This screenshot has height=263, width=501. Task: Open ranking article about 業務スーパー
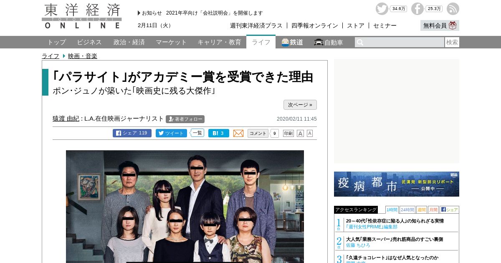click(395, 239)
